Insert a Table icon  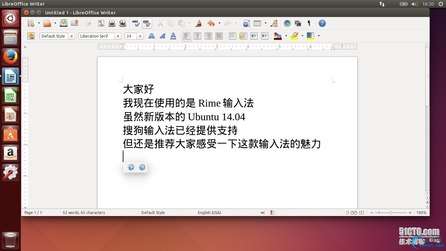[x=257, y=23]
